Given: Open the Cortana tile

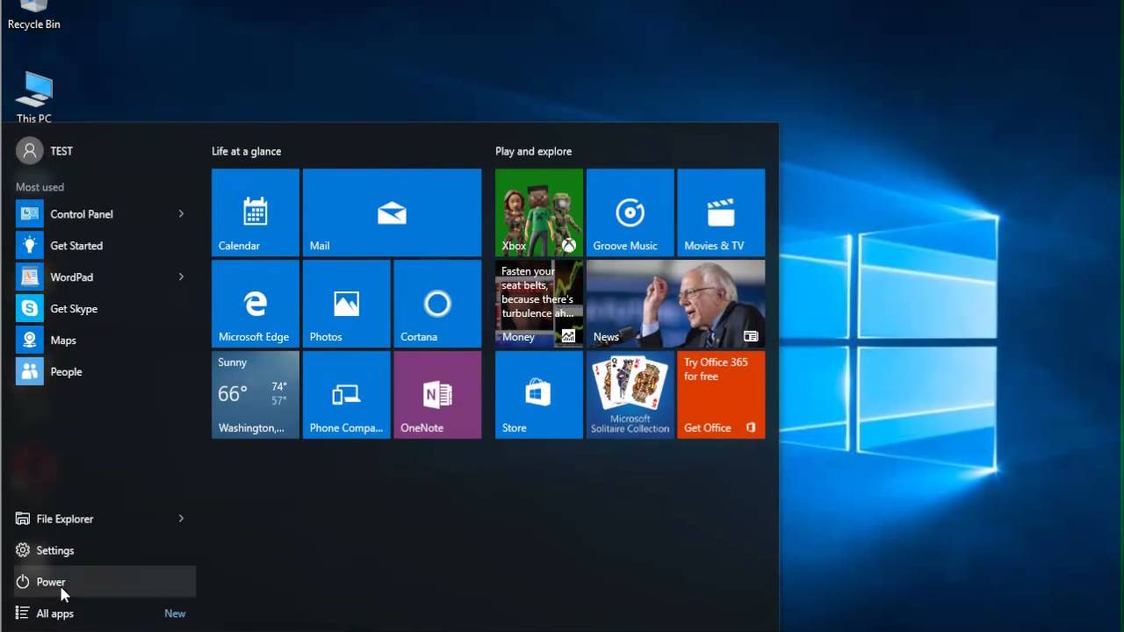Looking at the screenshot, I should pyautogui.click(x=437, y=304).
